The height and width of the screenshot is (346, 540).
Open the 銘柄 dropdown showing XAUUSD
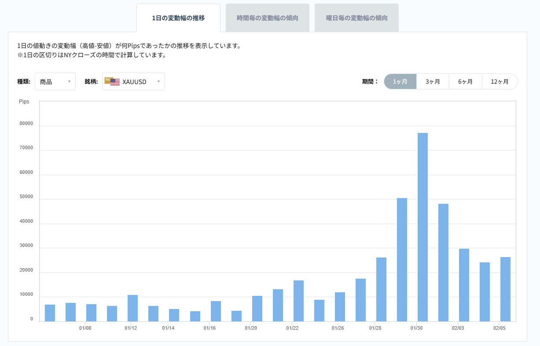tap(133, 81)
